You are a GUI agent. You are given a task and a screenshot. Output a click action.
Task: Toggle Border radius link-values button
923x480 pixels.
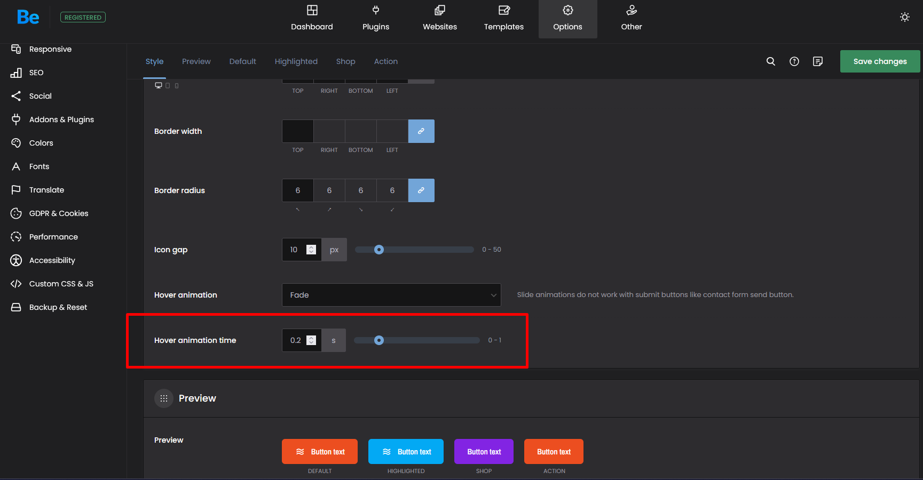pos(421,190)
